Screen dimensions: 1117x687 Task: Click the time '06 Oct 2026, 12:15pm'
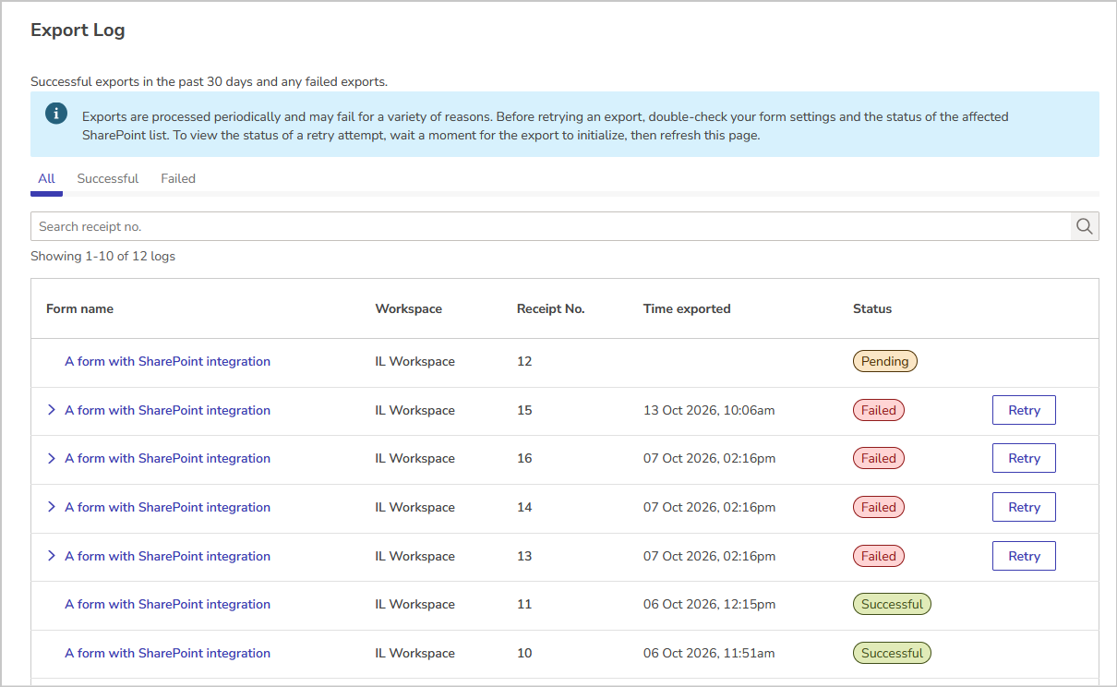pos(709,604)
